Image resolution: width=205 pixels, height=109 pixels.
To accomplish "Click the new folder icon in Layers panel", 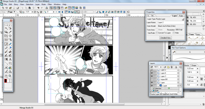I will tap(168, 67).
